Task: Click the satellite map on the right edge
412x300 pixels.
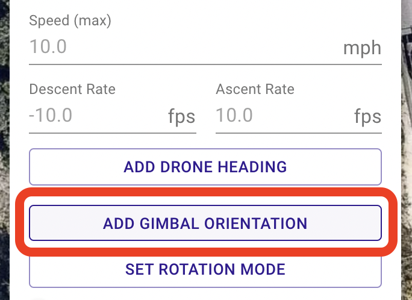Action: click(x=407, y=150)
